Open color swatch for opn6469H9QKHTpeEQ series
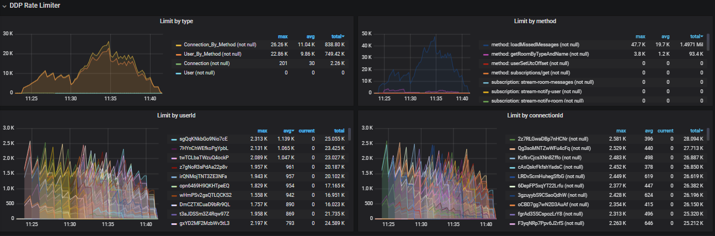 click(x=174, y=185)
